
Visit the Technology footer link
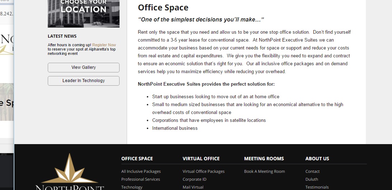(x=132, y=187)
